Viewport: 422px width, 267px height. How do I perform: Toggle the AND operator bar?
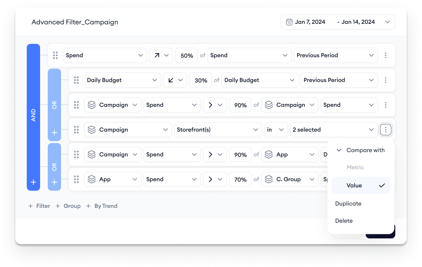coord(33,115)
